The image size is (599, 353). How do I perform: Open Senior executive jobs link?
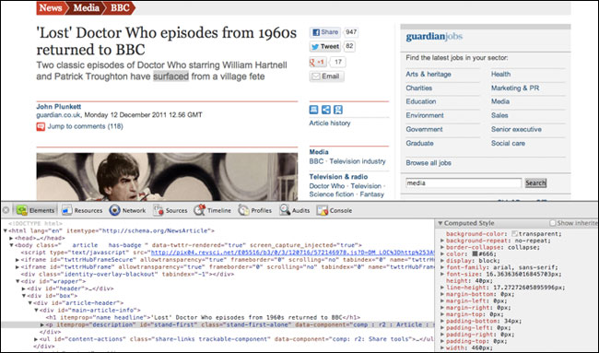click(x=516, y=129)
